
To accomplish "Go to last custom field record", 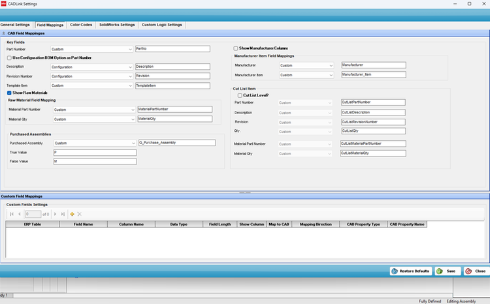I will pyautogui.click(x=63, y=214).
